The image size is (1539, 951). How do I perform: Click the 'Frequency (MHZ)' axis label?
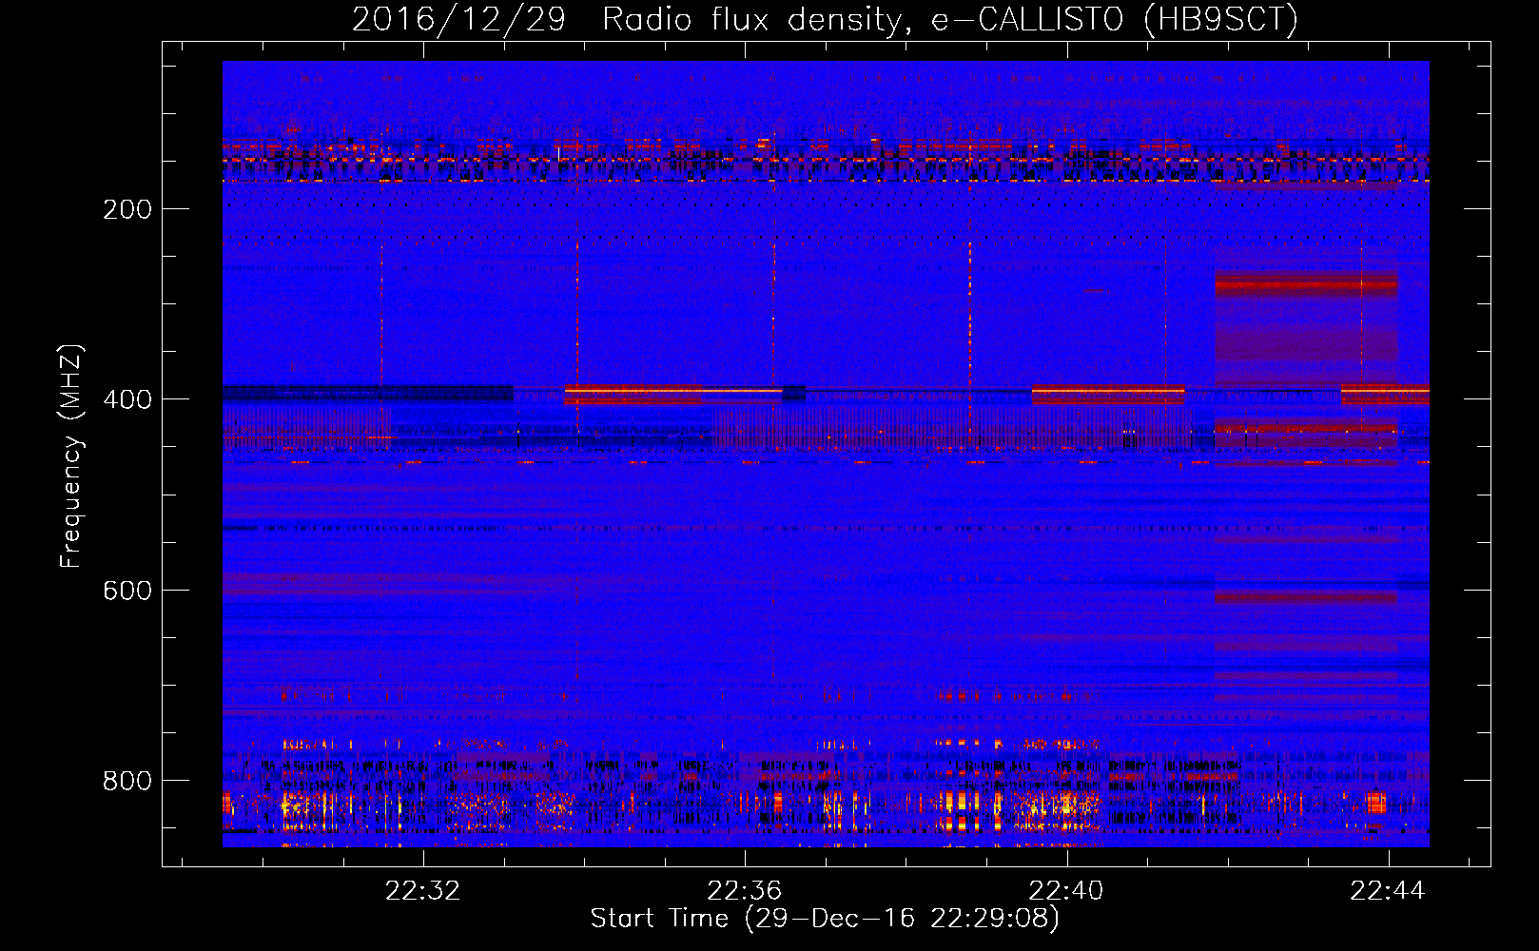click(71, 456)
